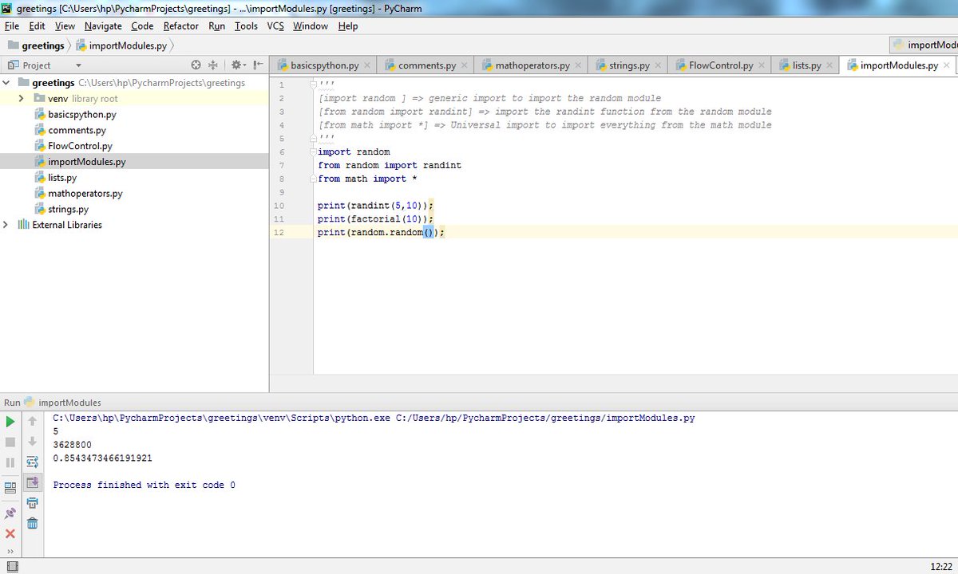958x574 pixels.
Task: Show more Run panel actions via the chevrons
Action: [10, 551]
